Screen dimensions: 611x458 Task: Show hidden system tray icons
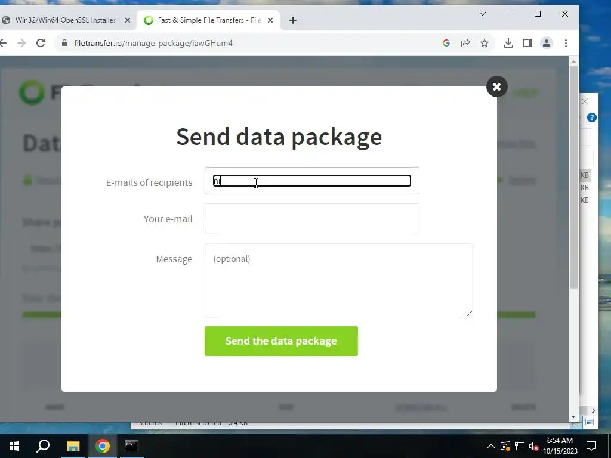pyautogui.click(x=491, y=446)
